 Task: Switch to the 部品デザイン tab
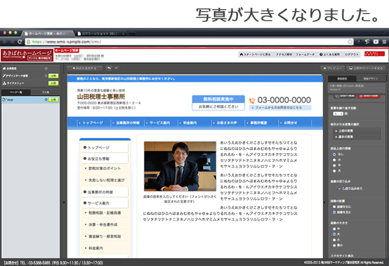[371, 79]
